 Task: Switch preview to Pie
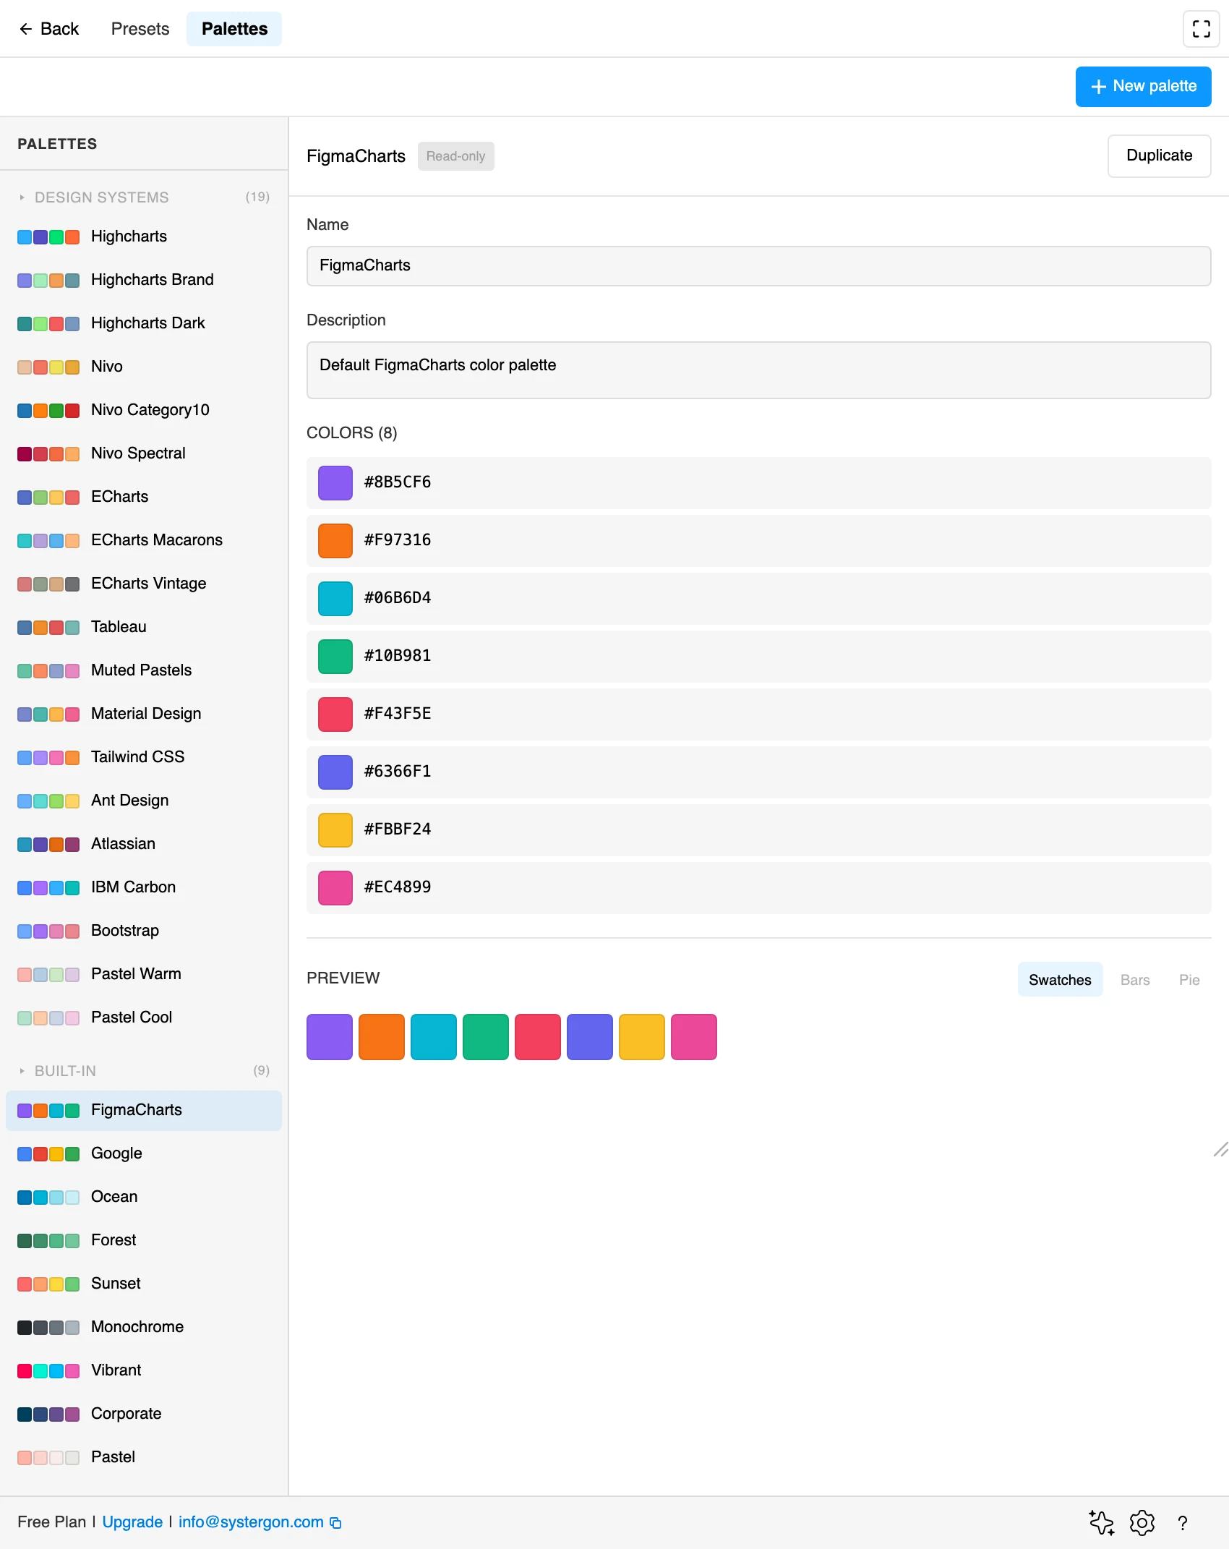(x=1189, y=980)
